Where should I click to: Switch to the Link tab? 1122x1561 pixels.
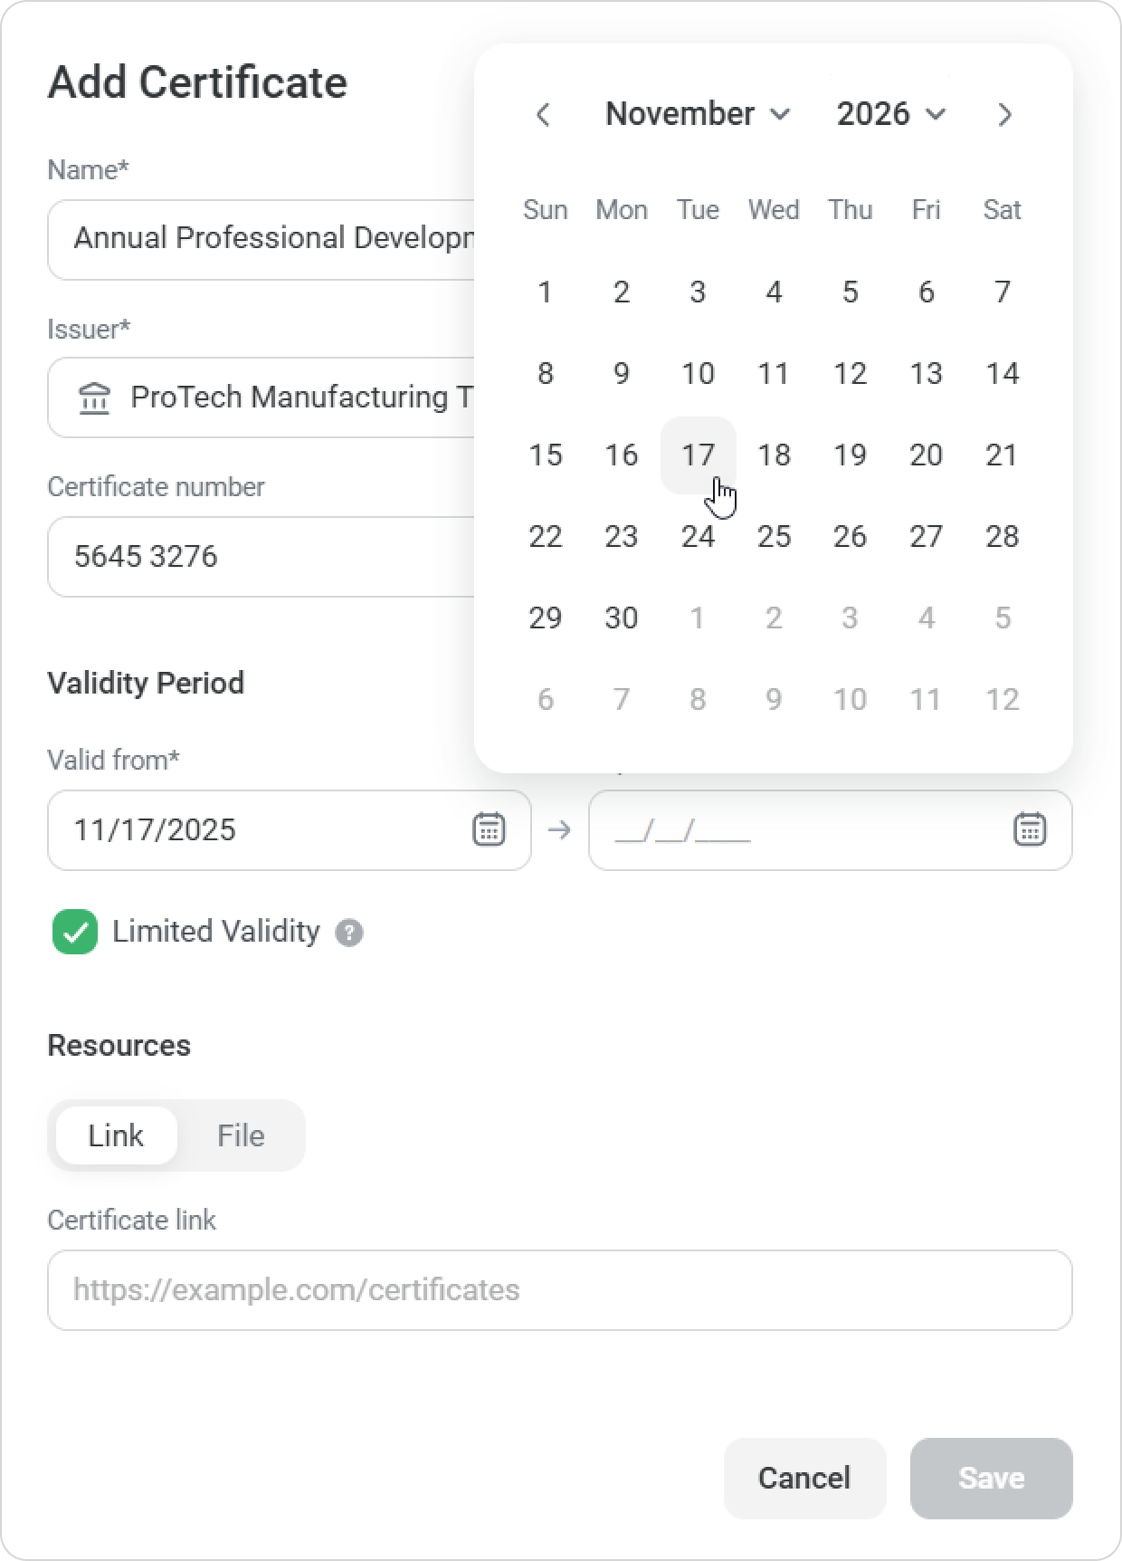pos(116,1135)
